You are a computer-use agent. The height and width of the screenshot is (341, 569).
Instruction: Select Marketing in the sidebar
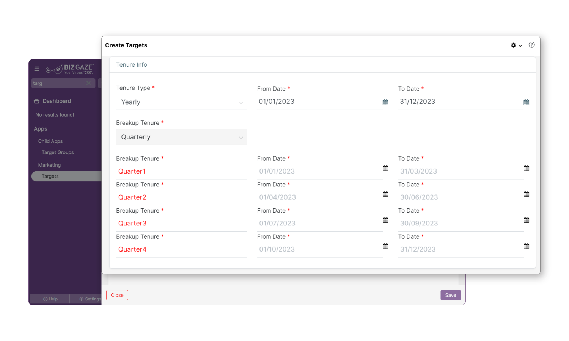[49, 165]
